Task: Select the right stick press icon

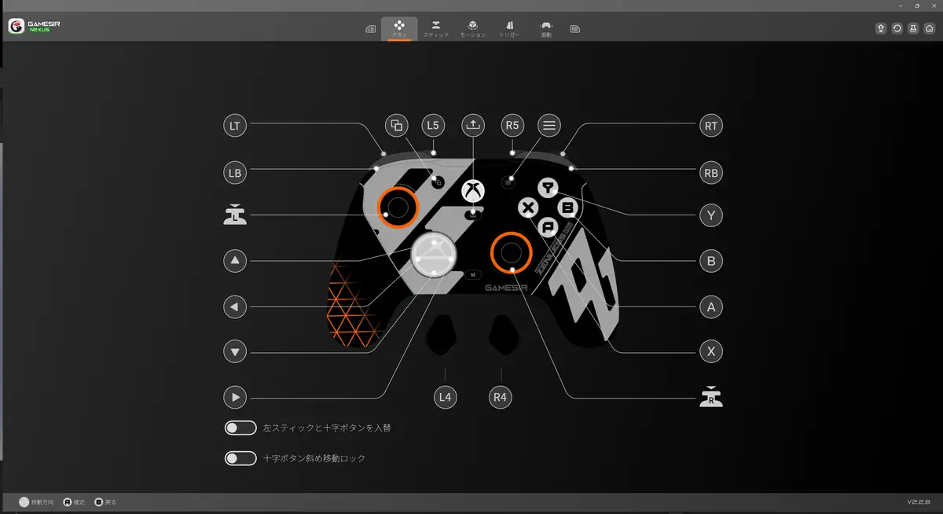Action: coord(711,398)
